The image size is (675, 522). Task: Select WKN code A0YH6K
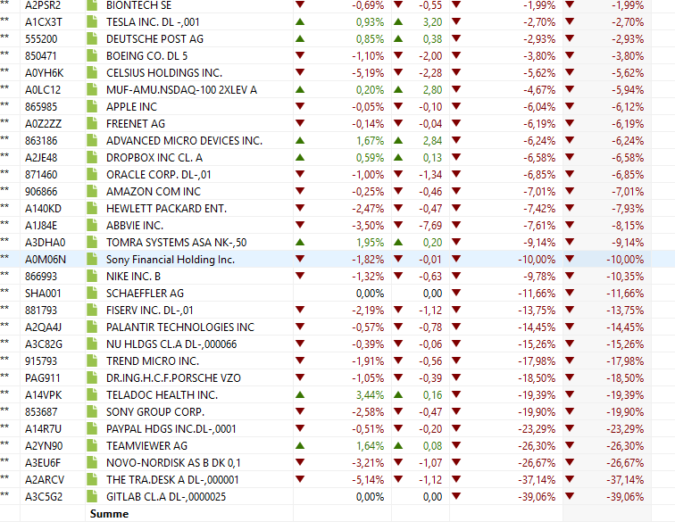point(45,73)
